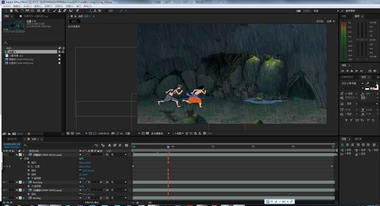Select the Selection arrow tool
Screen dimensions: 380x206
click(x=6, y=11)
